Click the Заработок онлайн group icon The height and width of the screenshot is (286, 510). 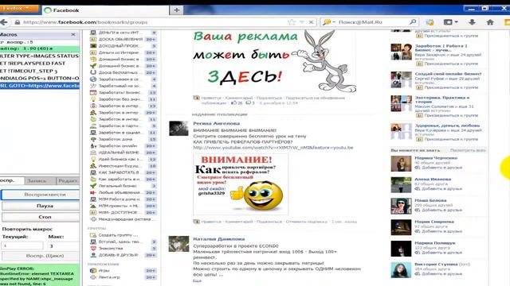pos(93,146)
